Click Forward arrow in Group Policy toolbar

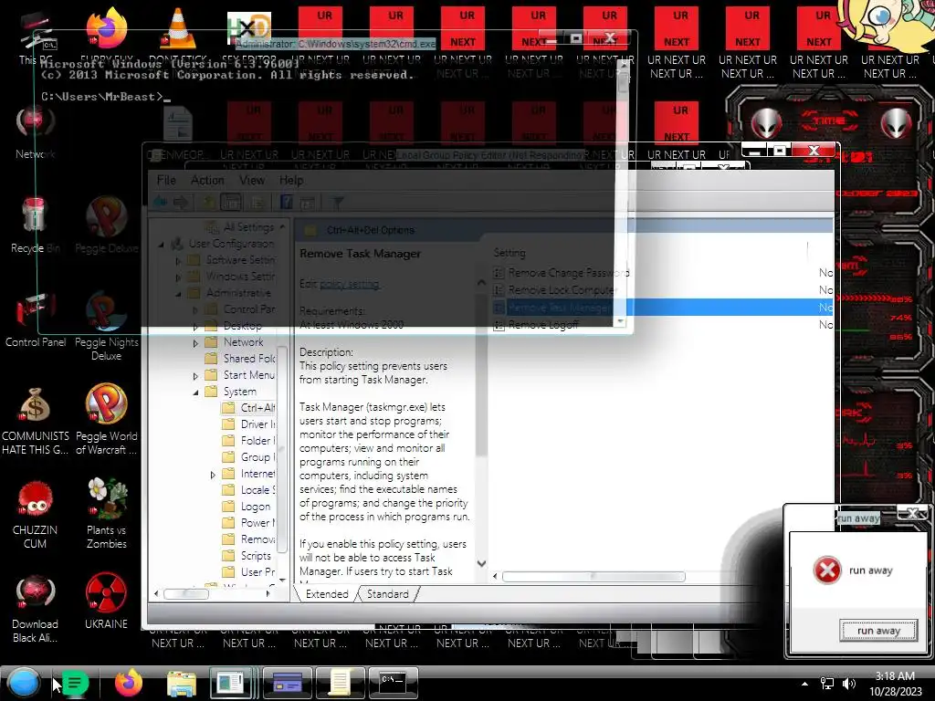point(181,202)
